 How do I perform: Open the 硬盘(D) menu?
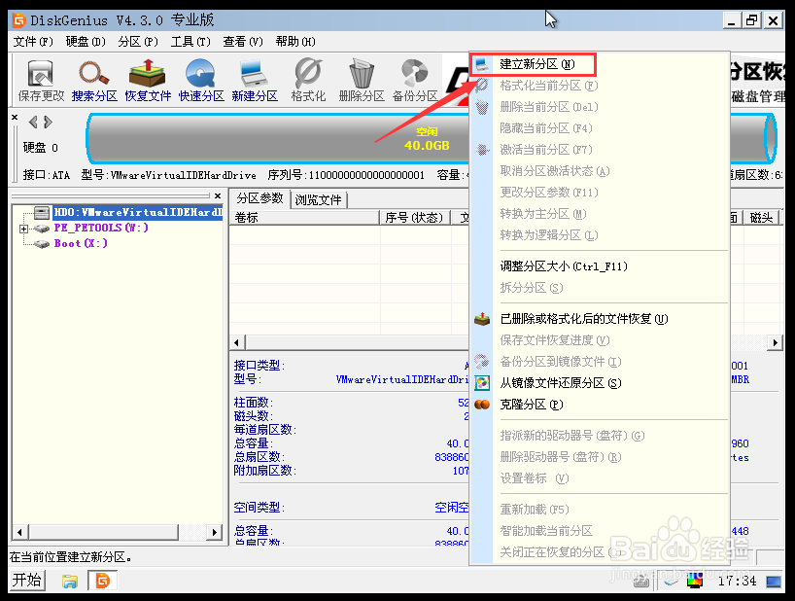pyautogui.click(x=86, y=42)
